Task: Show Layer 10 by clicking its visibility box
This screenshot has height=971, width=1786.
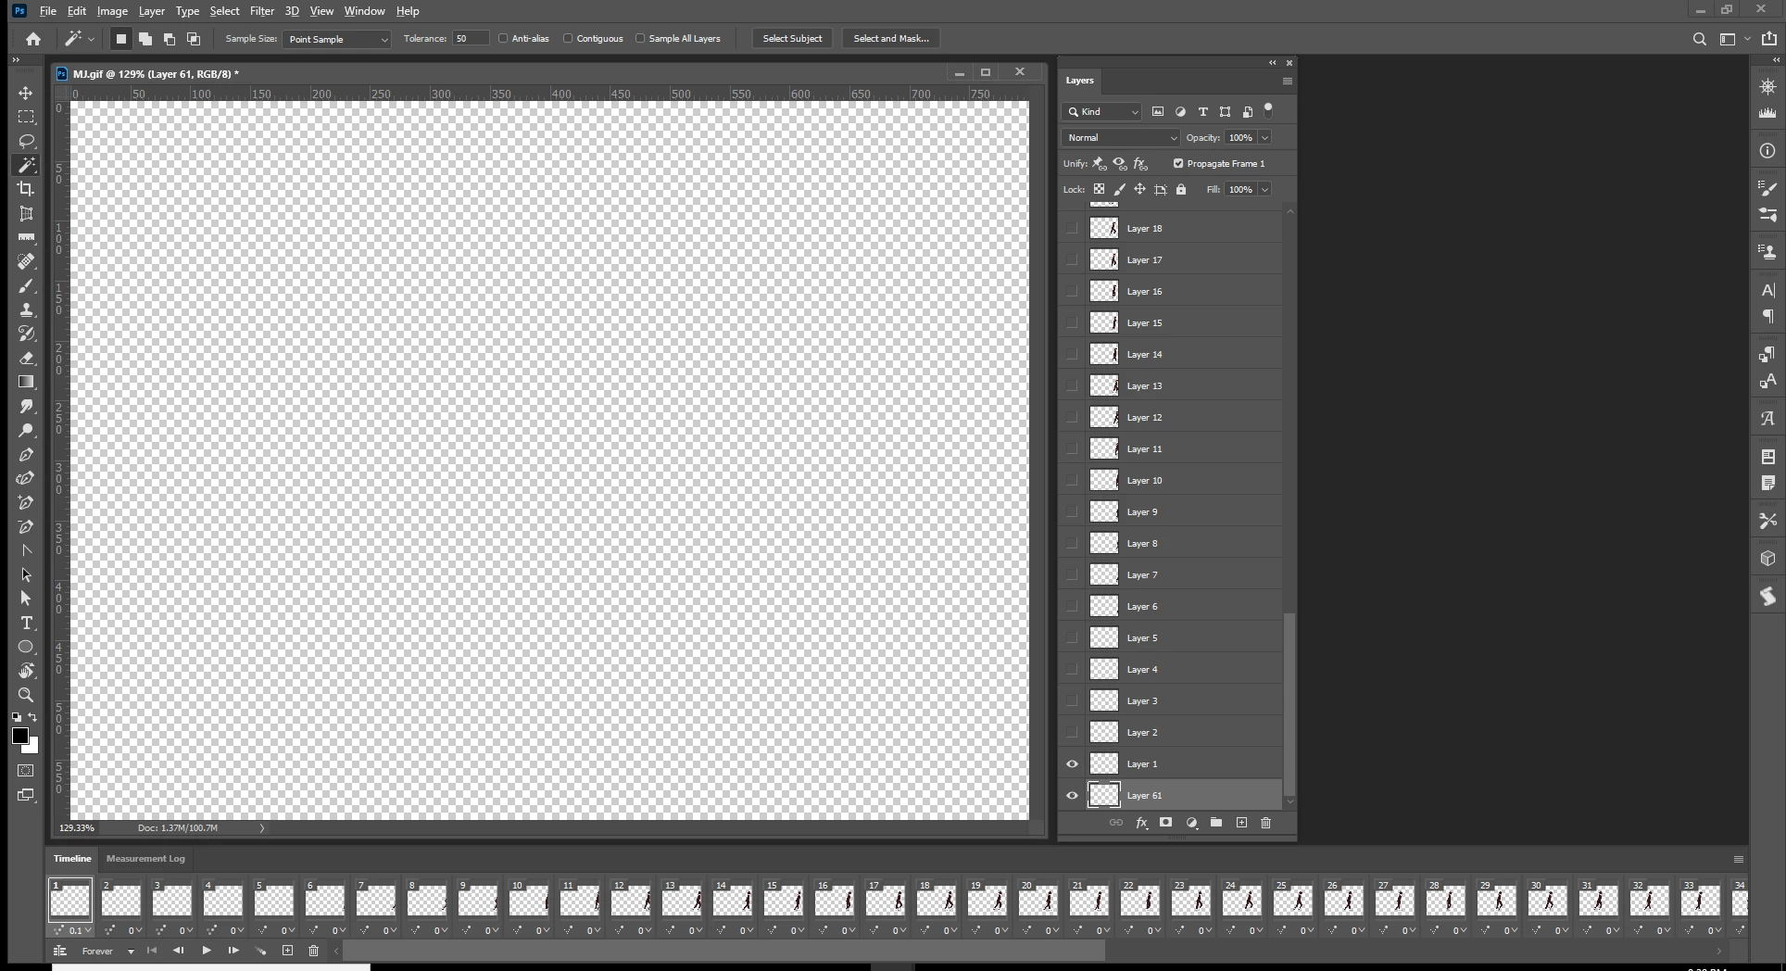Action: point(1072,481)
